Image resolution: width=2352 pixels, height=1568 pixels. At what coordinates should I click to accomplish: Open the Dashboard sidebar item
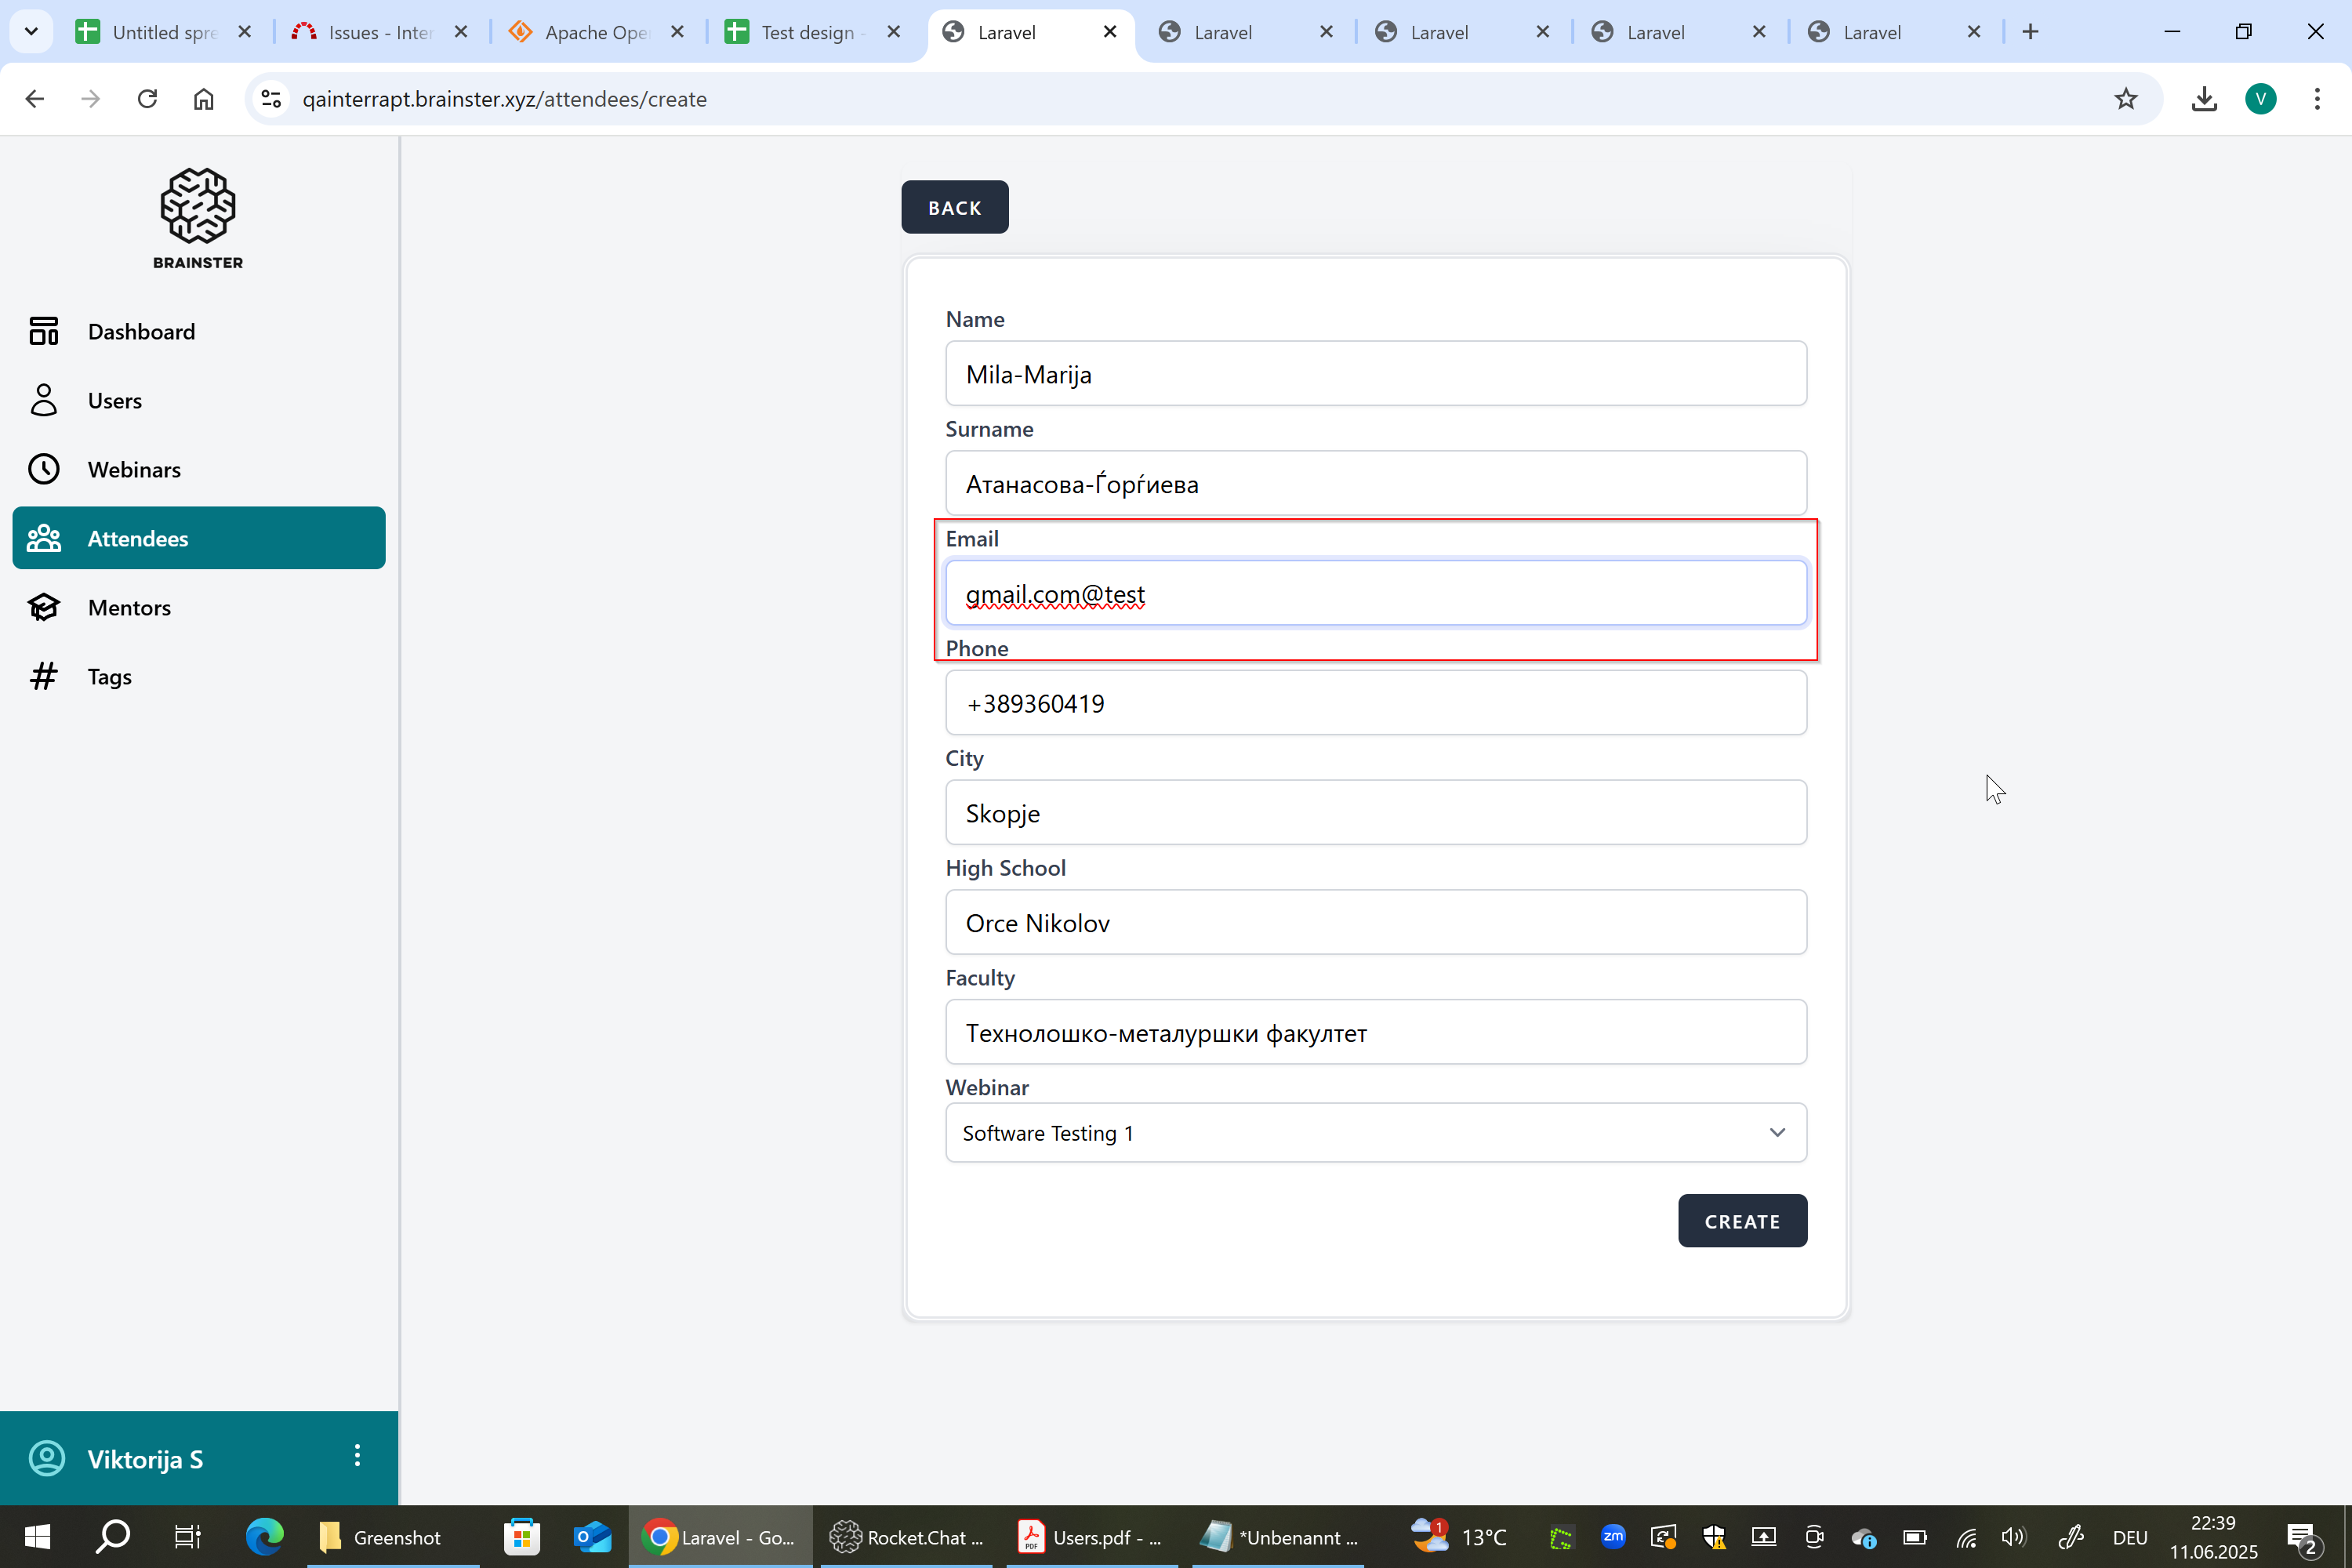coord(141,331)
